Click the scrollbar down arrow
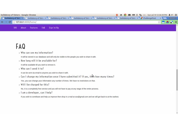 (x=177, y=113)
